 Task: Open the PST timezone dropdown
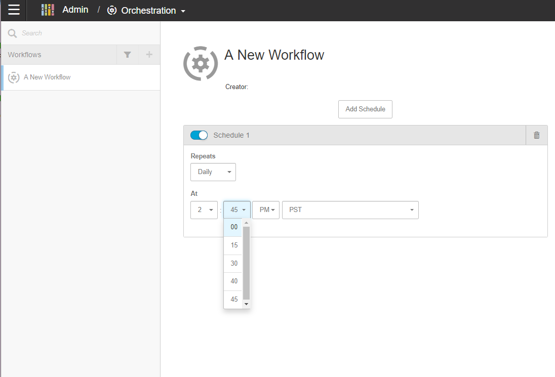coord(350,210)
